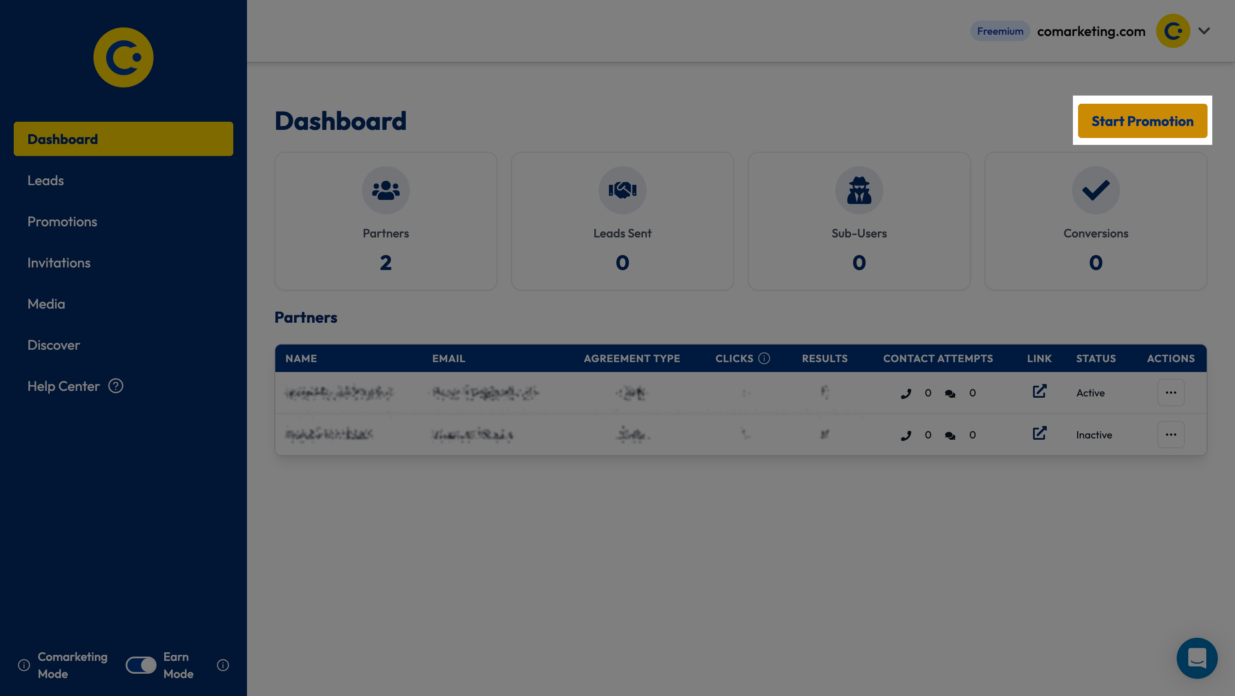Screen dimensions: 1235x696
Task: Click the Freemium plan badge
Action: click(x=1000, y=31)
